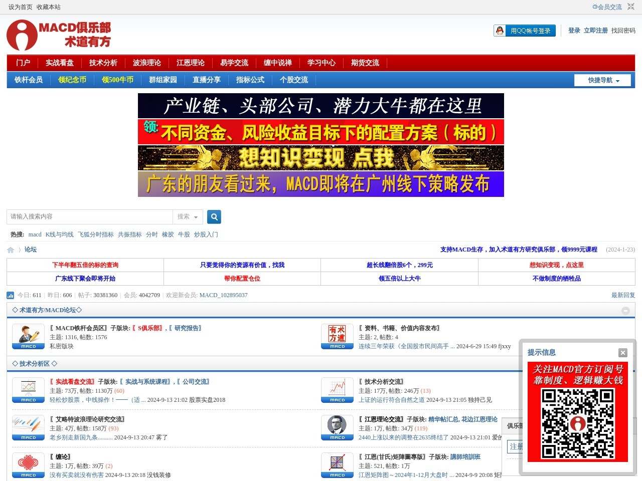Image resolution: width=642 pixels, height=481 pixels.
Task: Switch the page width using the top-right icon
Action: (631, 7)
